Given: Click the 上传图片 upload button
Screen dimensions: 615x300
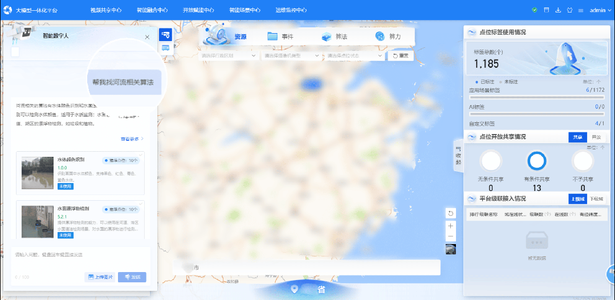Looking at the screenshot, I should [x=100, y=277].
